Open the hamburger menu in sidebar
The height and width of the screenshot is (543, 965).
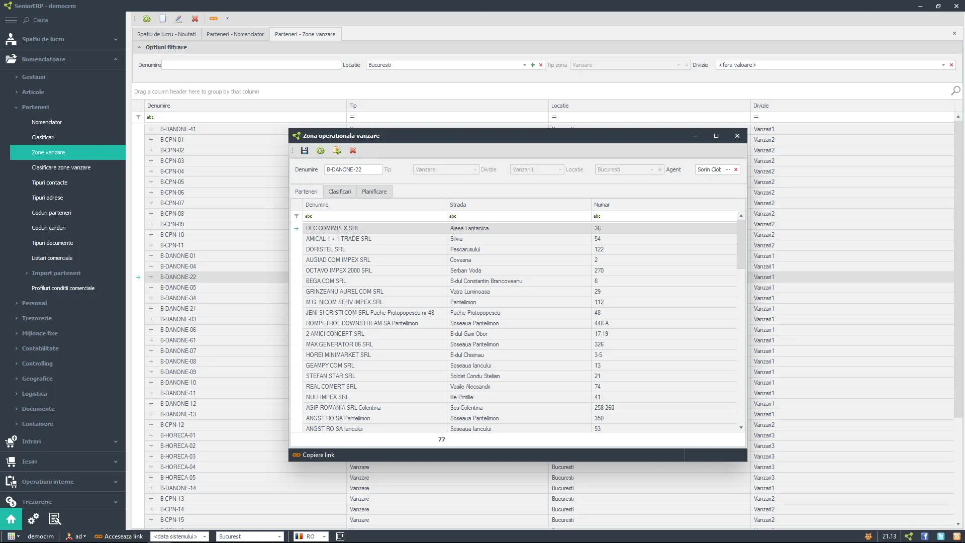(11, 20)
